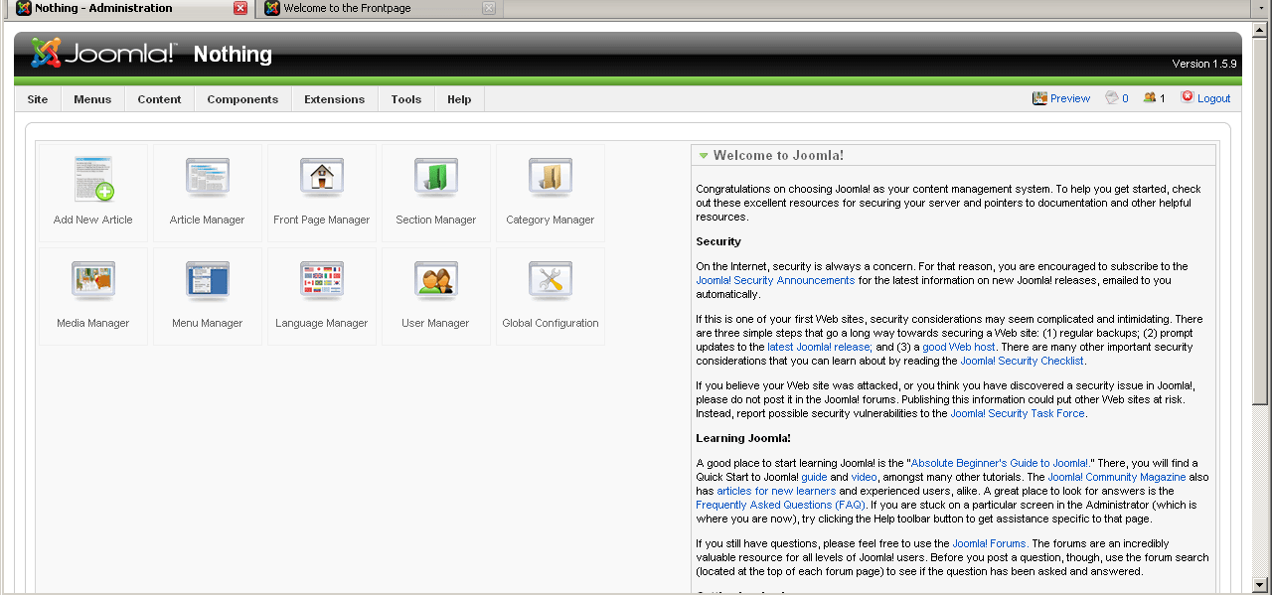
Task: Open the Frequently Asked Questions (FAQ) link
Action: tap(779, 505)
